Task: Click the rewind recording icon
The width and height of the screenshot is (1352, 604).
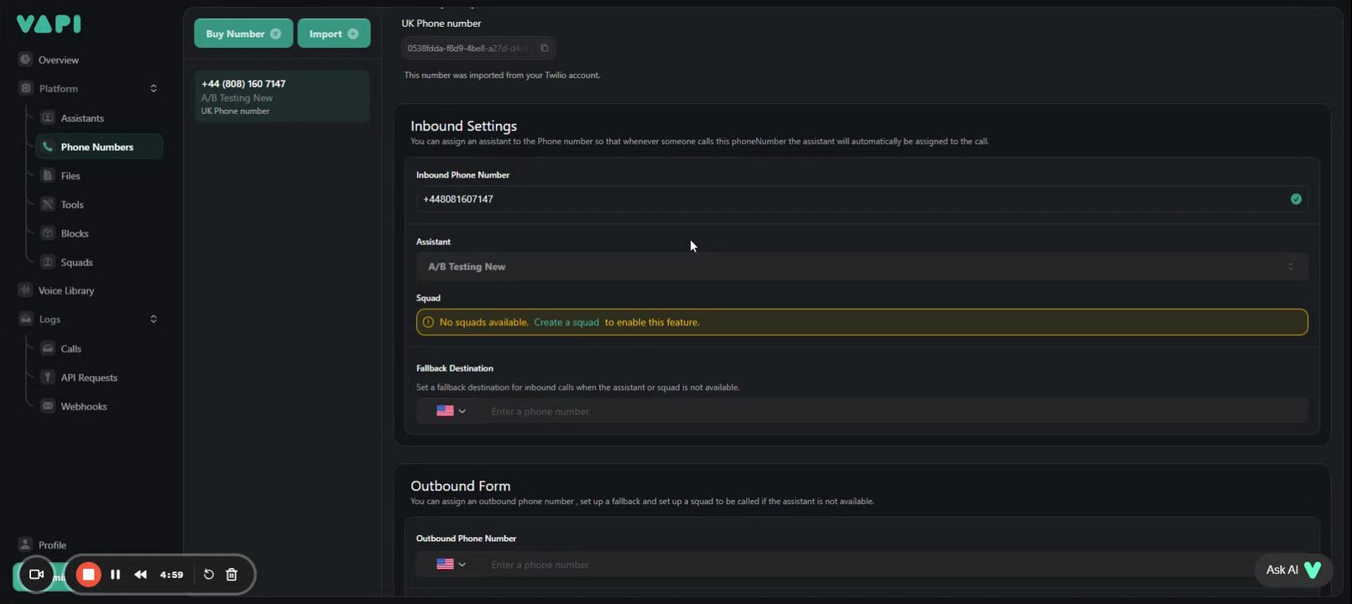Action: (x=140, y=575)
